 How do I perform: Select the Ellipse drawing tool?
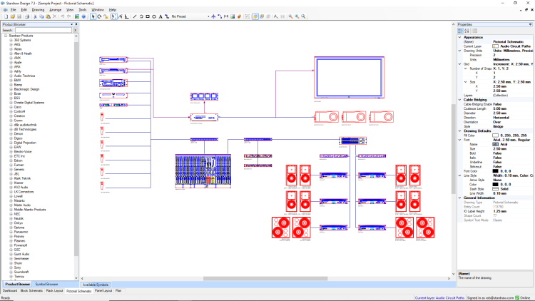154,16
